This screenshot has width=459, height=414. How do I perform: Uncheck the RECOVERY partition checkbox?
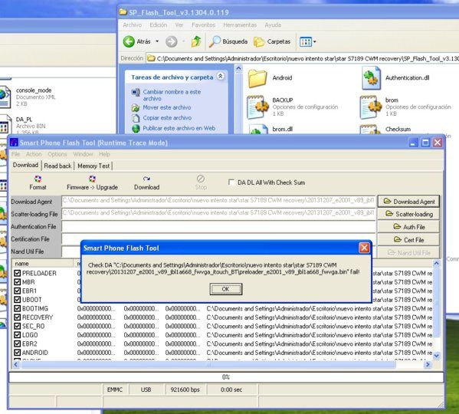click(x=18, y=317)
